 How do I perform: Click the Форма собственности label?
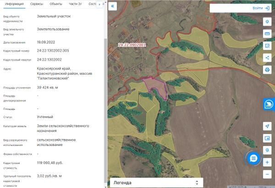coord(17,154)
